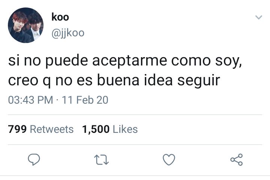Select the 03:43 PM timestamp

pyautogui.click(x=30, y=100)
